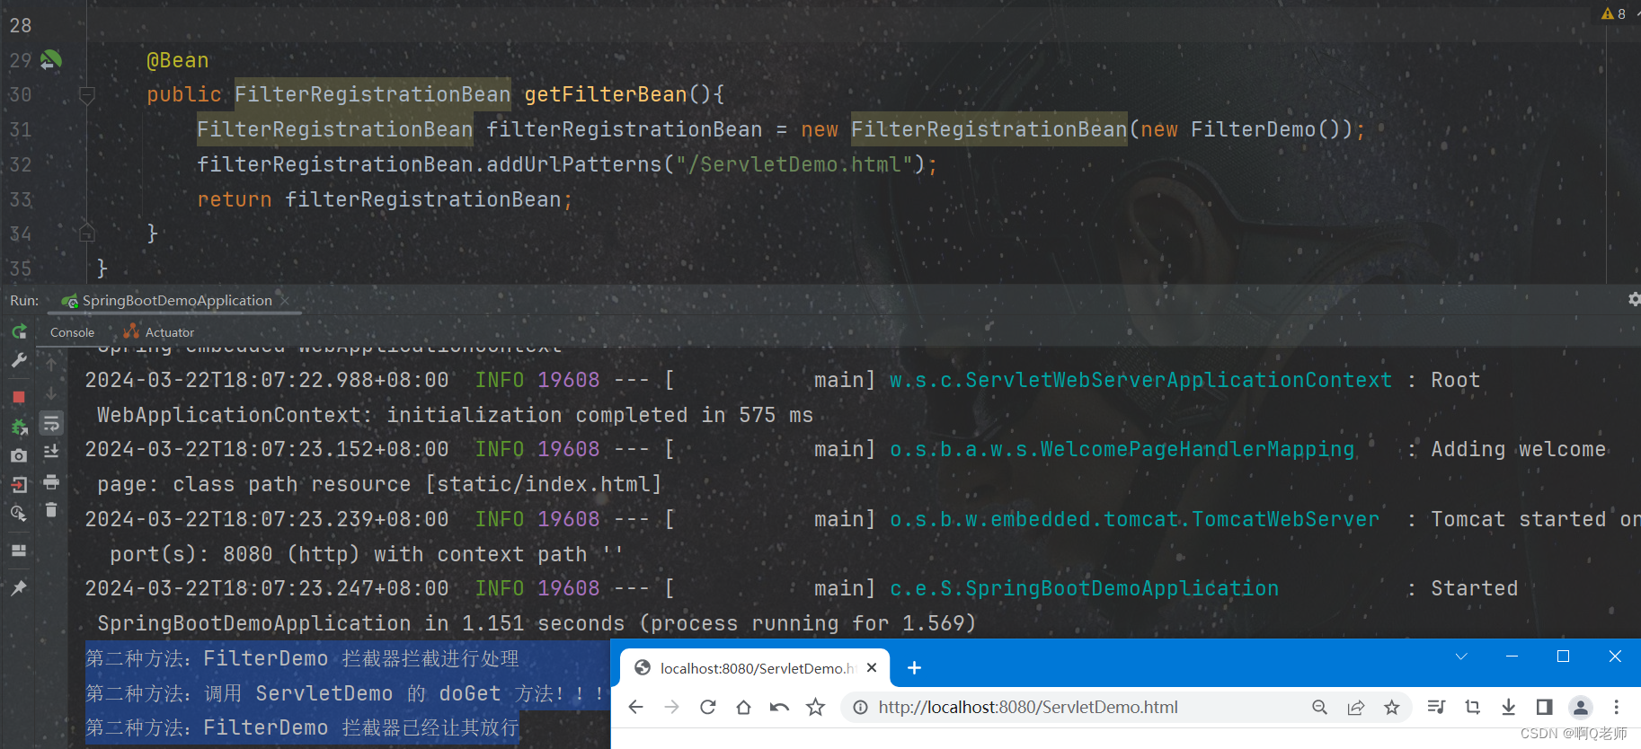Toggle the browser side panel
The image size is (1641, 749).
pyautogui.click(x=1544, y=708)
